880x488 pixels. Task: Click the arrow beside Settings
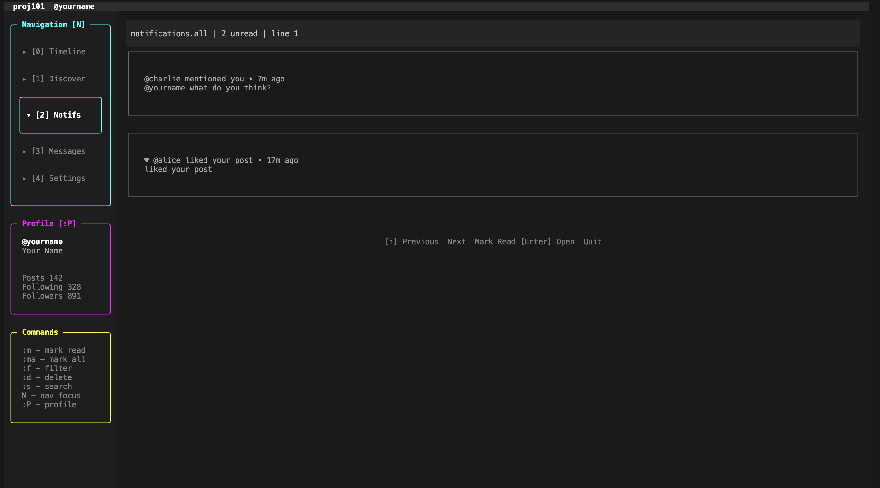pyautogui.click(x=24, y=178)
